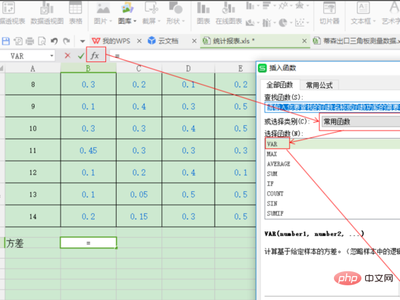Close the 我的WPS tab

139,41
